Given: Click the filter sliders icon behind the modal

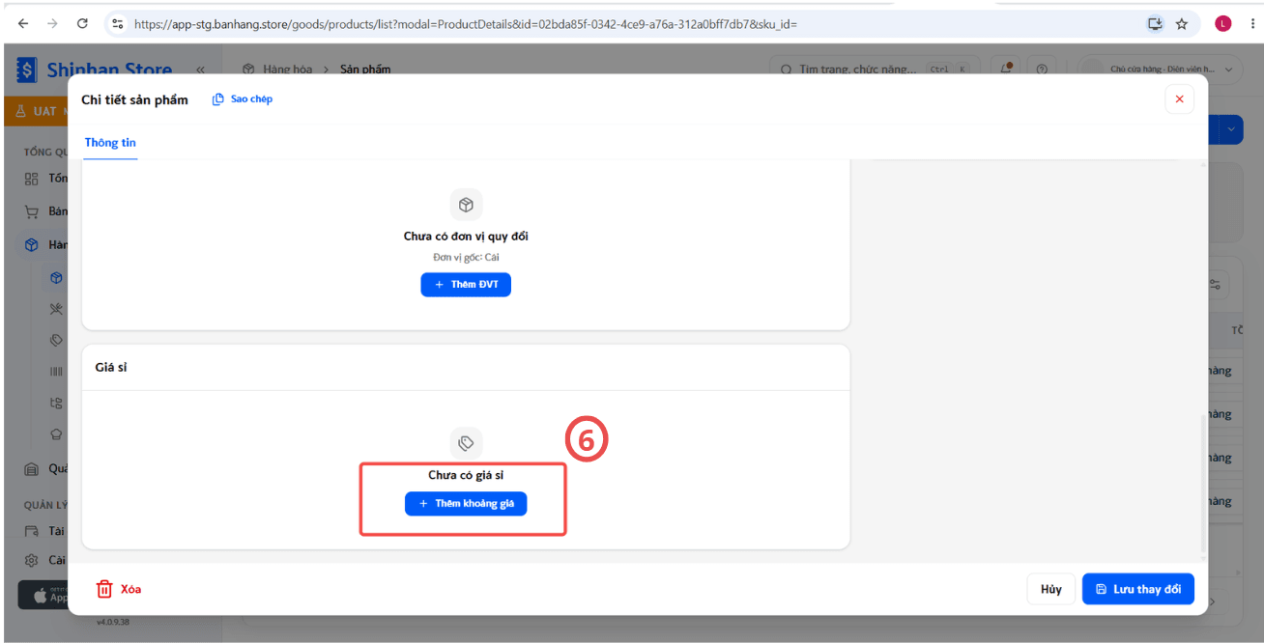Looking at the screenshot, I should pyautogui.click(x=1215, y=285).
